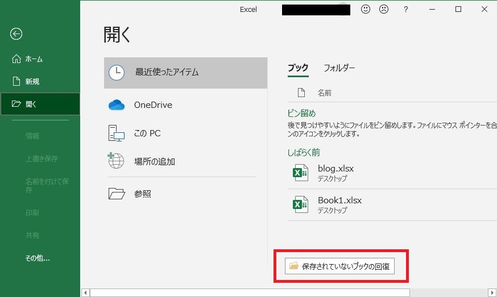Screen dimensions: 497x297
Task: Click the Excel file icon beside blog.xlsx
Action: coord(300,173)
